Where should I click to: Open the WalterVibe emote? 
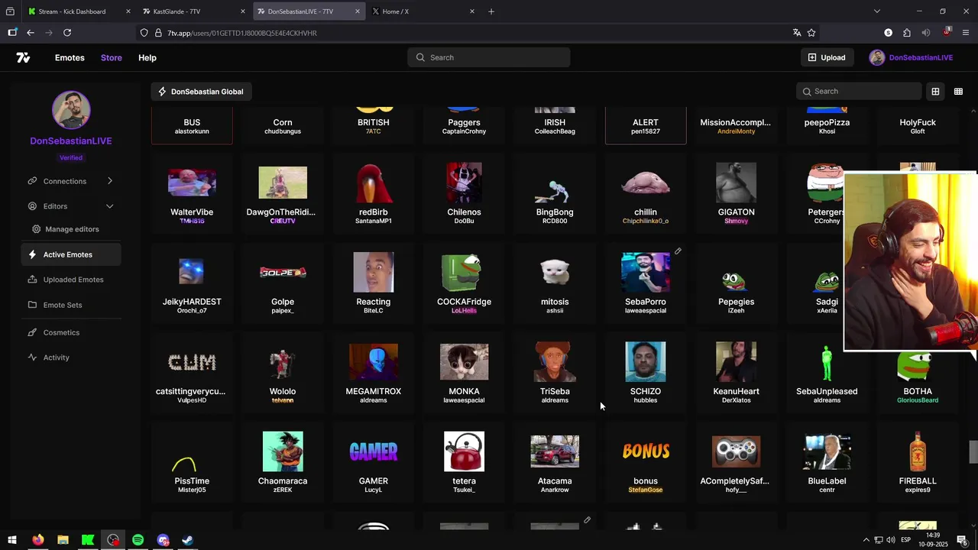[x=192, y=193]
